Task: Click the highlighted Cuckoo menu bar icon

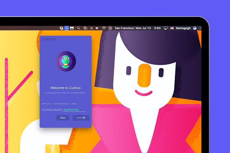Action: 66,28
